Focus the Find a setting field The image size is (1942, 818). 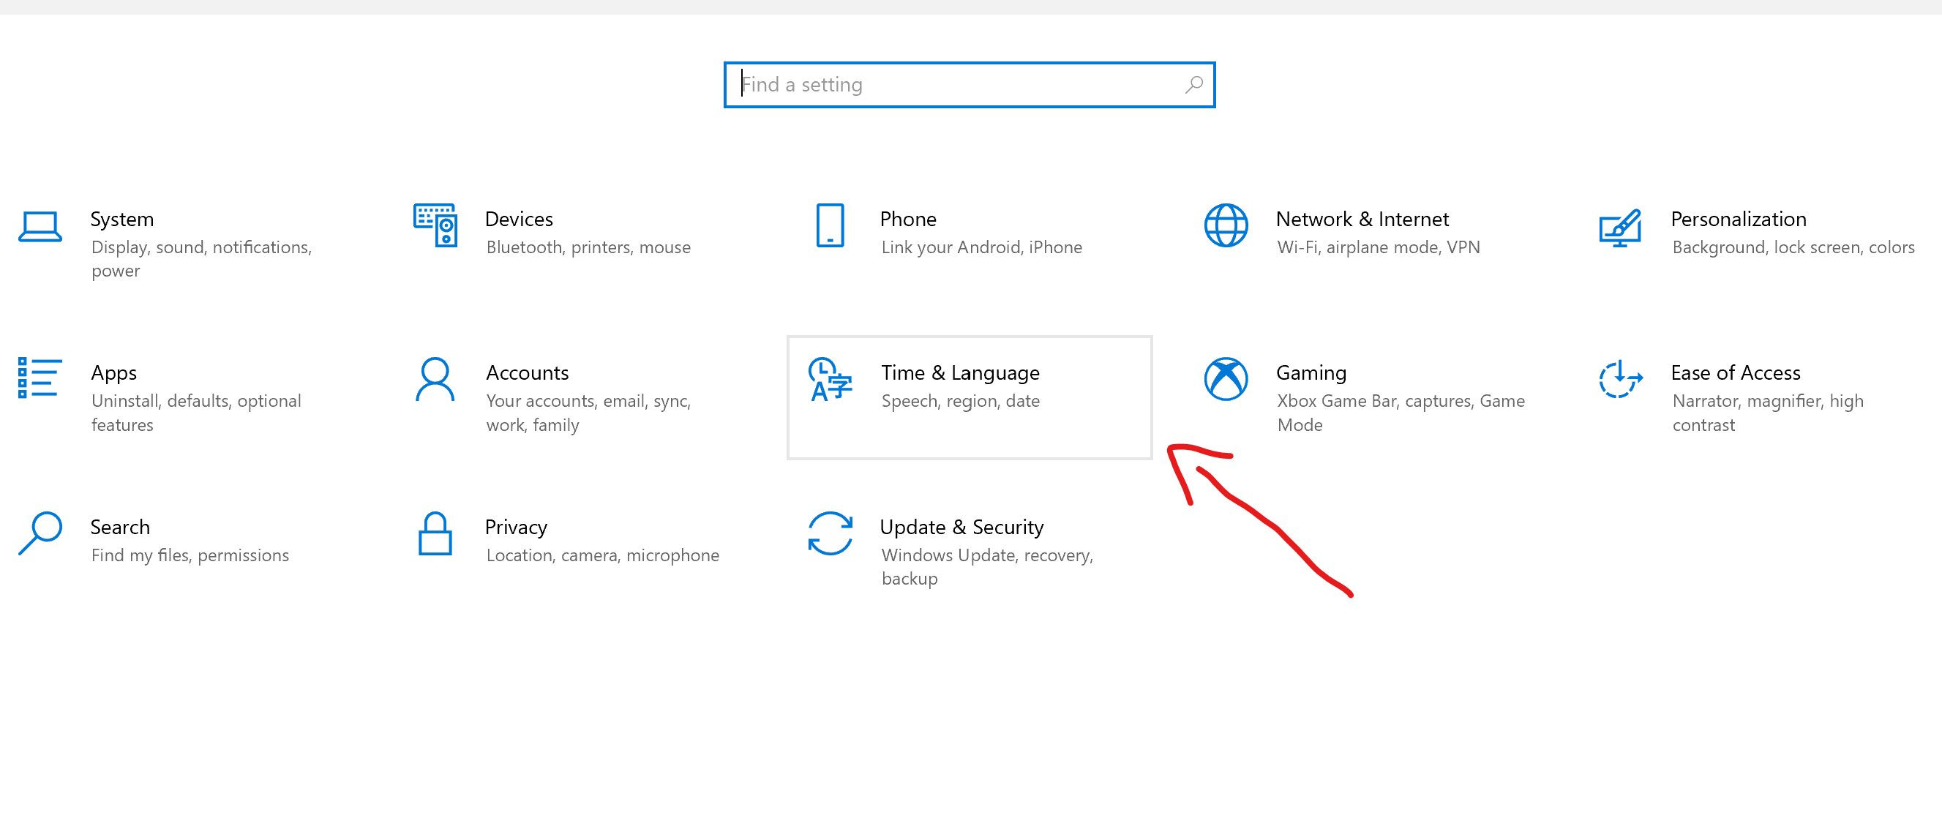[x=970, y=85]
